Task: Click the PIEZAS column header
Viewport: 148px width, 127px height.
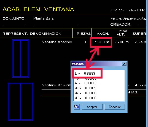Action: (x=84, y=34)
